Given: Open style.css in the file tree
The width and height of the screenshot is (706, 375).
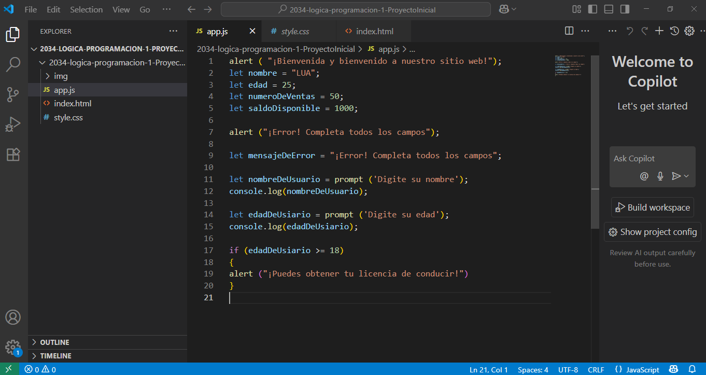Looking at the screenshot, I should click(x=108, y=118).
